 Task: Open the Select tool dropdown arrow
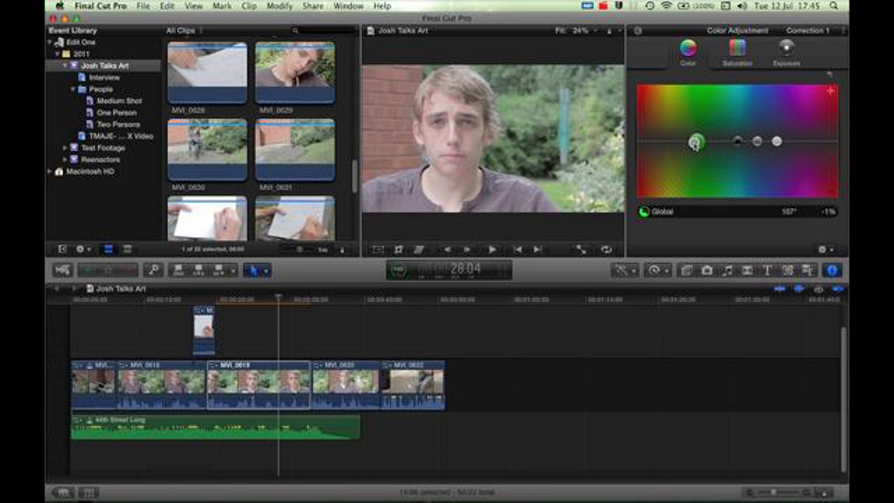tap(266, 271)
